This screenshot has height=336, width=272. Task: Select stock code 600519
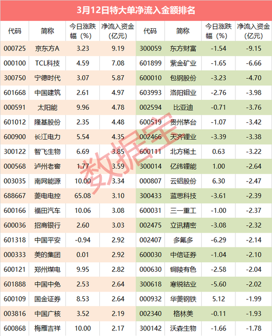(x=150, y=122)
